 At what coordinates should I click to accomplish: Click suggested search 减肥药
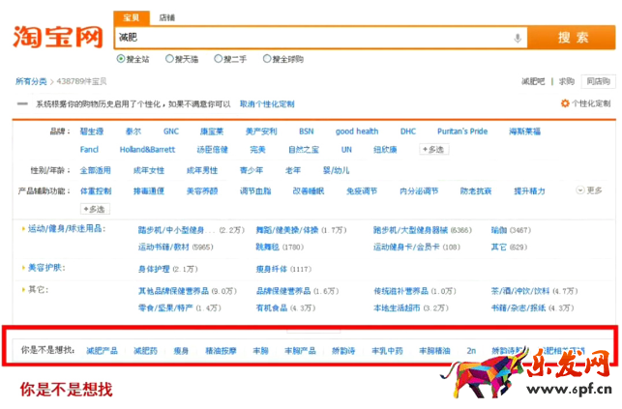pos(145,351)
